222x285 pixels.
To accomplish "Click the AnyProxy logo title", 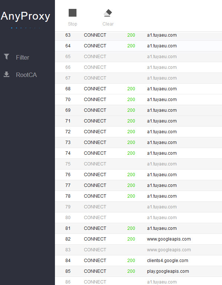I will coord(25,16).
